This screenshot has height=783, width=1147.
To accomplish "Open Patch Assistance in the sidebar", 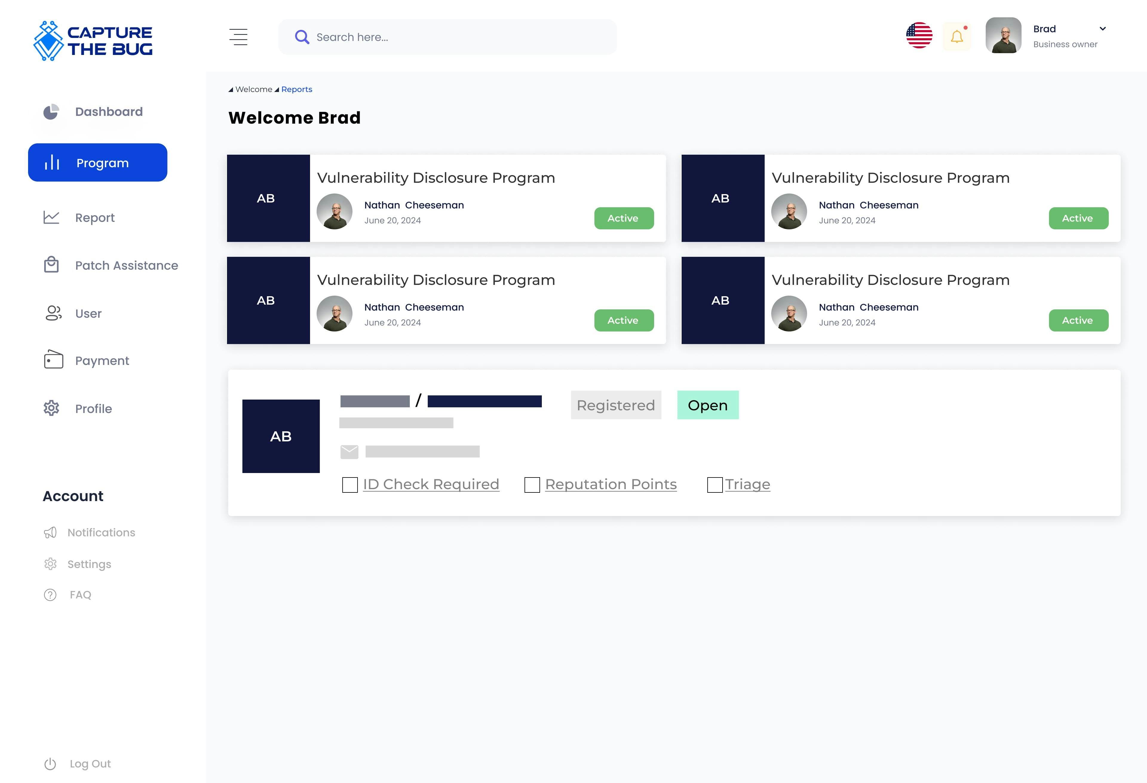I will pos(127,265).
